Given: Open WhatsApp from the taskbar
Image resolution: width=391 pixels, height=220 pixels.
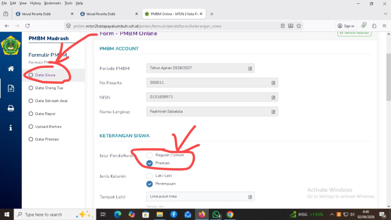Looking at the screenshot, I should click(216, 214).
